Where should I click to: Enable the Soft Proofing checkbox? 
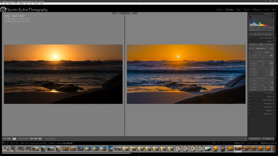click(x=45, y=139)
